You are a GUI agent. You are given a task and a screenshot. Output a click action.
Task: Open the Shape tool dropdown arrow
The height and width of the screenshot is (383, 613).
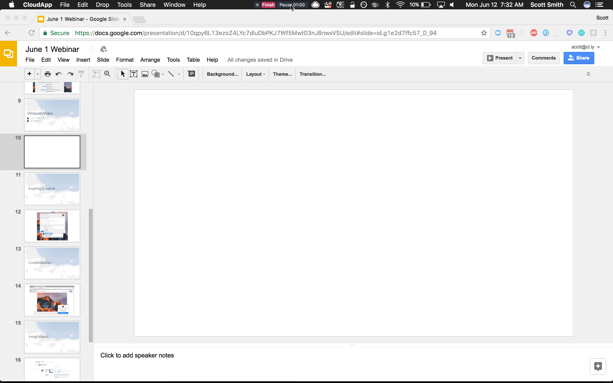coord(163,74)
